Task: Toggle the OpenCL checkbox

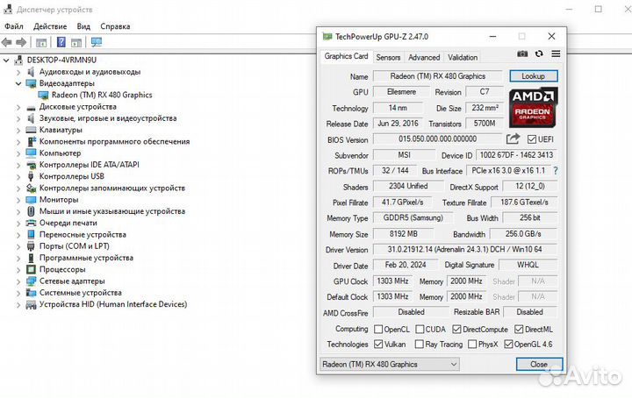Action: [x=378, y=330]
